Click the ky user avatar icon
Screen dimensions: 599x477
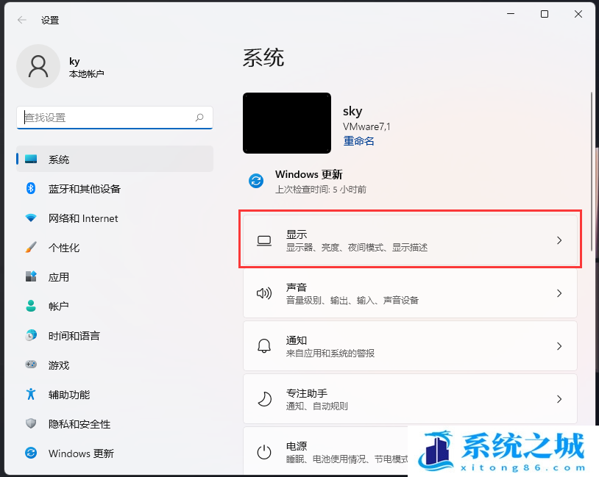pyautogui.click(x=38, y=66)
